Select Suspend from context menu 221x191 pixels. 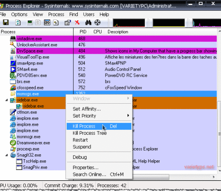pos(99,147)
